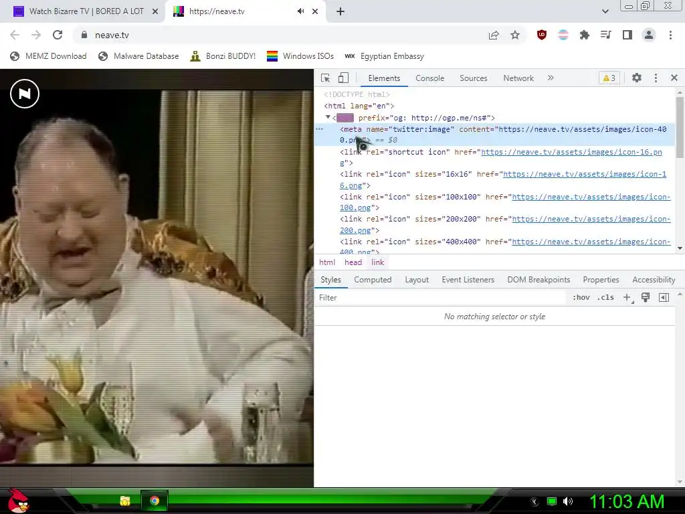Viewport: 685px width, 514px height.
Task: Activate the inspect element picker icon
Action: (326, 78)
